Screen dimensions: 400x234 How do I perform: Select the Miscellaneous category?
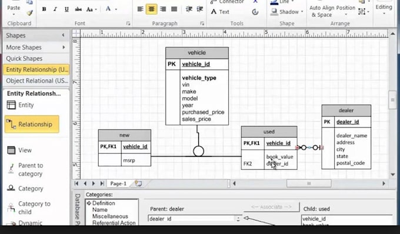[x=110, y=216]
